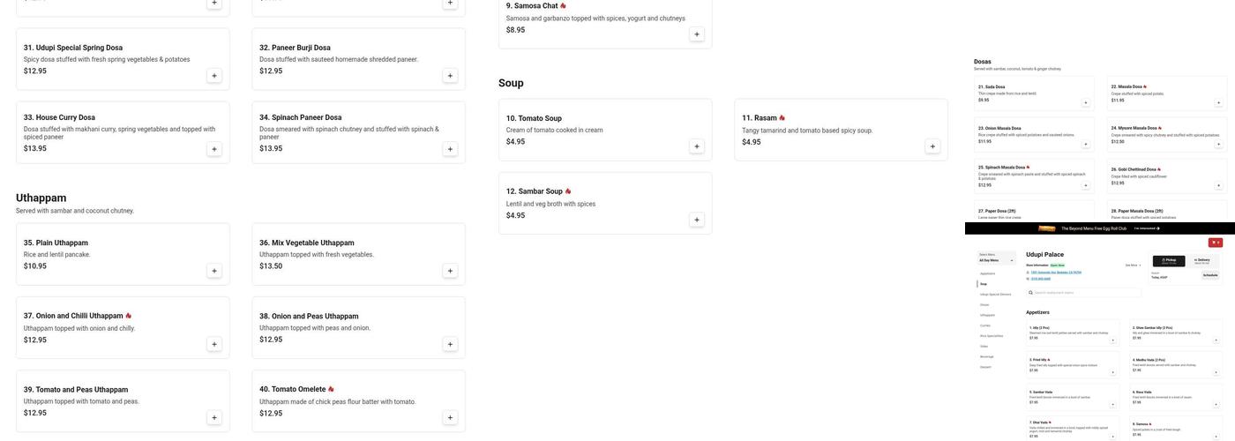Viewport: 1235px width, 441px height.
Task: Click plus on Tomato Omelete
Action: click(450, 418)
